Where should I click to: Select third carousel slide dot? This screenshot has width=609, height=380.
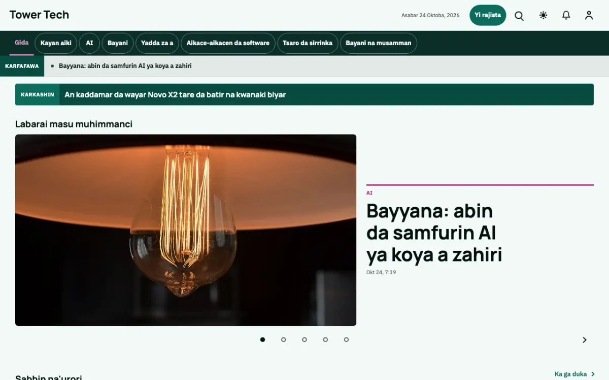(x=304, y=339)
